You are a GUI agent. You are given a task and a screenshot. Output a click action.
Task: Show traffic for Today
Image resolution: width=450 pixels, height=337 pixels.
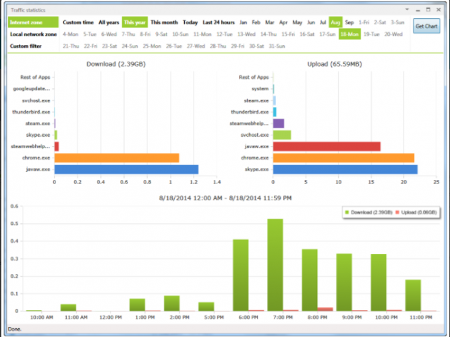click(190, 22)
